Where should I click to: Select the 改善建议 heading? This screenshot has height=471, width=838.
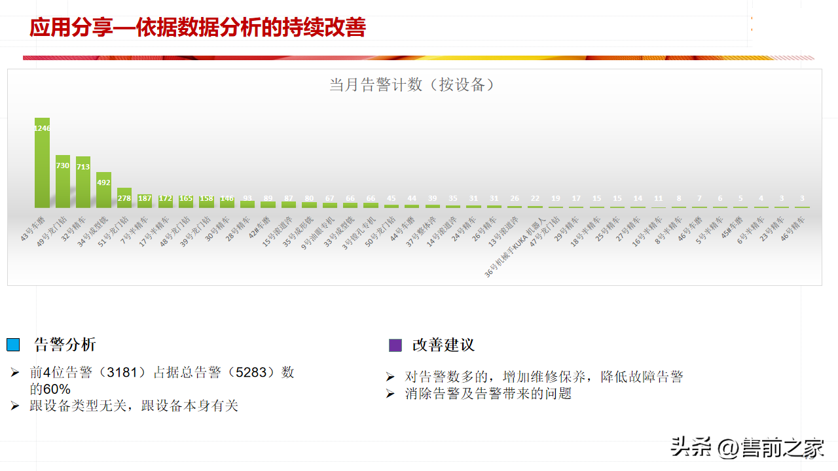443,345
